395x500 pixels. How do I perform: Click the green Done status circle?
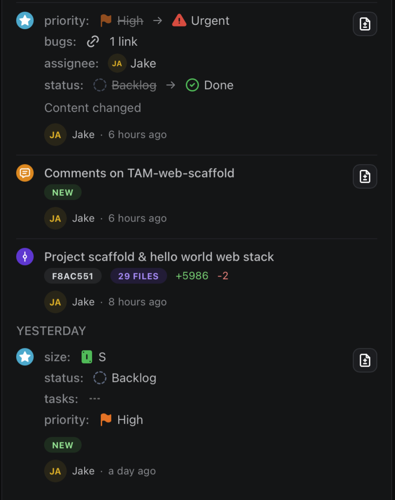(192, 85)
